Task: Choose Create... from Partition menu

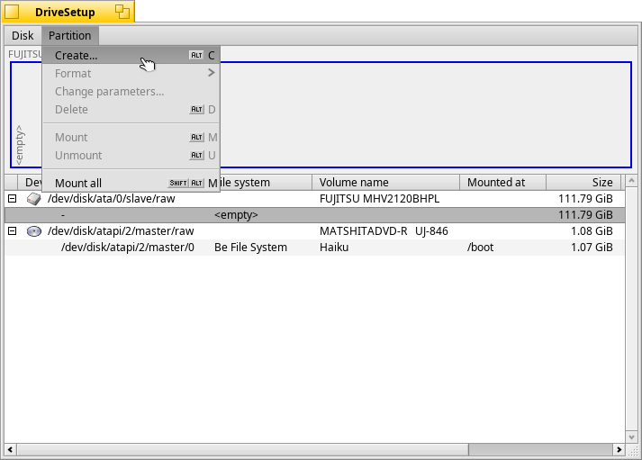Action: (x=77, y=55)
